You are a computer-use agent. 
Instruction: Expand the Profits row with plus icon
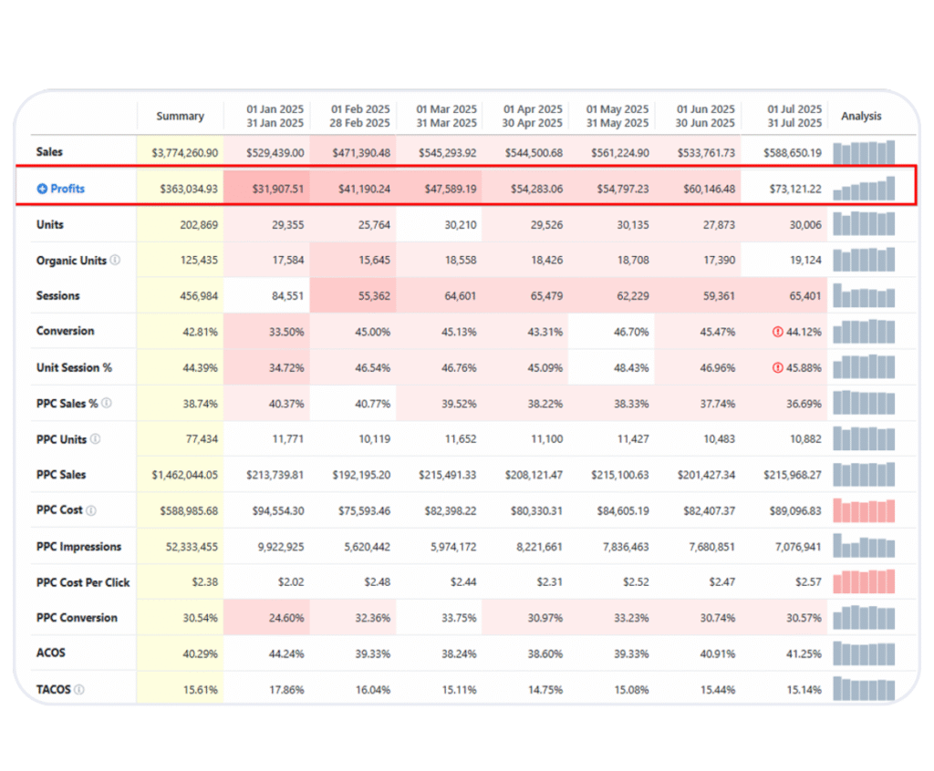point(42,189)
